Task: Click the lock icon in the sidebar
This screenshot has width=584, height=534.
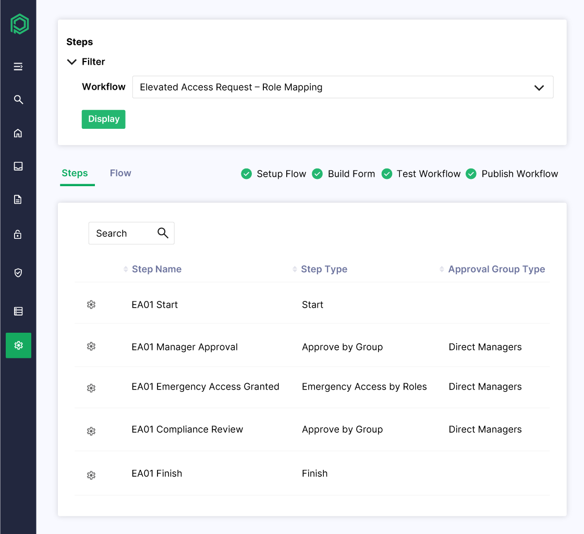Action: tap(18, 234)
